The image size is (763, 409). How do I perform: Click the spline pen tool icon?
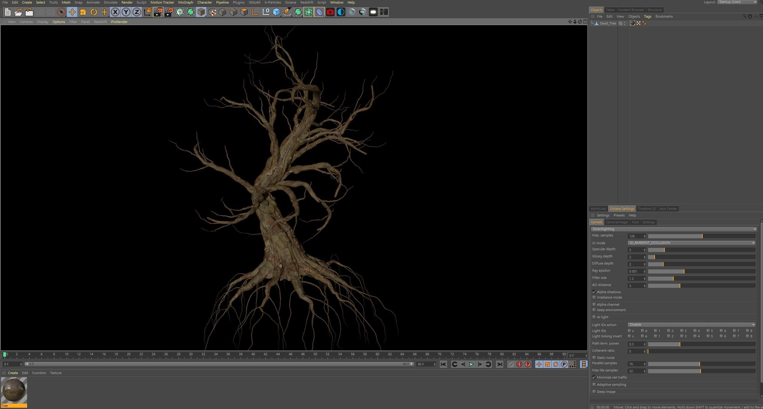(287, 12)
